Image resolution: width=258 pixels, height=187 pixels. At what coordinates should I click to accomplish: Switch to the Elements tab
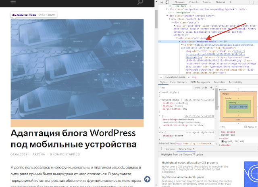(179, 2)
